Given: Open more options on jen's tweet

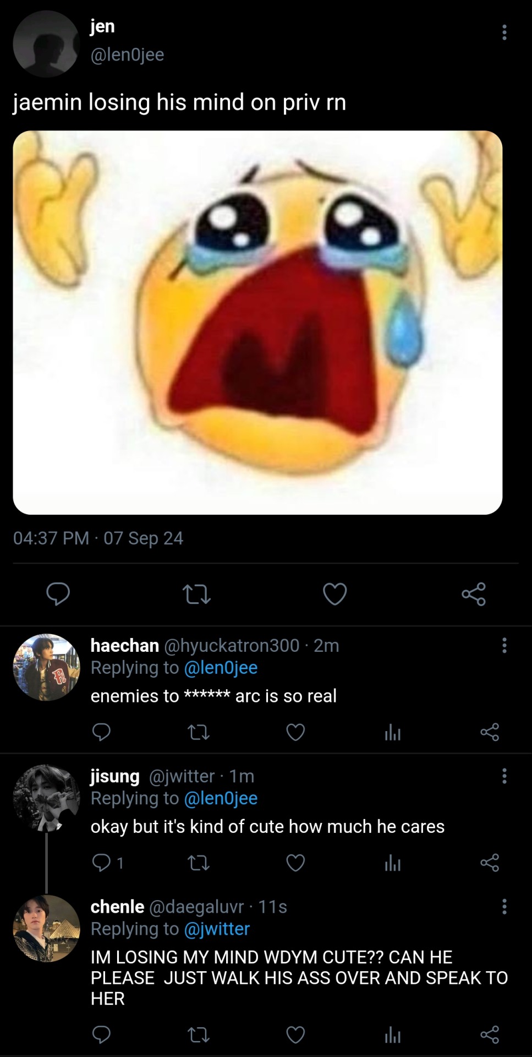Looking at the screenshot, I should click(x=504, y=32).
